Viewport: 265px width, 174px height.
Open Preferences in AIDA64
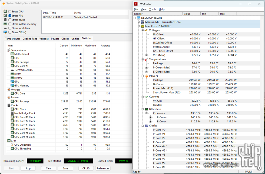[103, 168]
